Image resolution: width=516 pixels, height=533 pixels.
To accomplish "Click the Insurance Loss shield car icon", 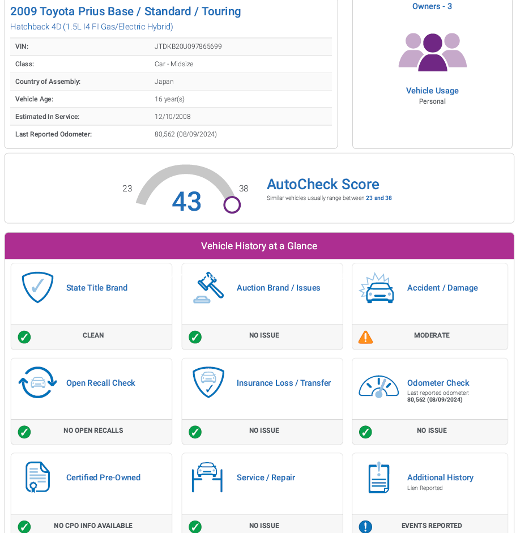I will 208,382.
